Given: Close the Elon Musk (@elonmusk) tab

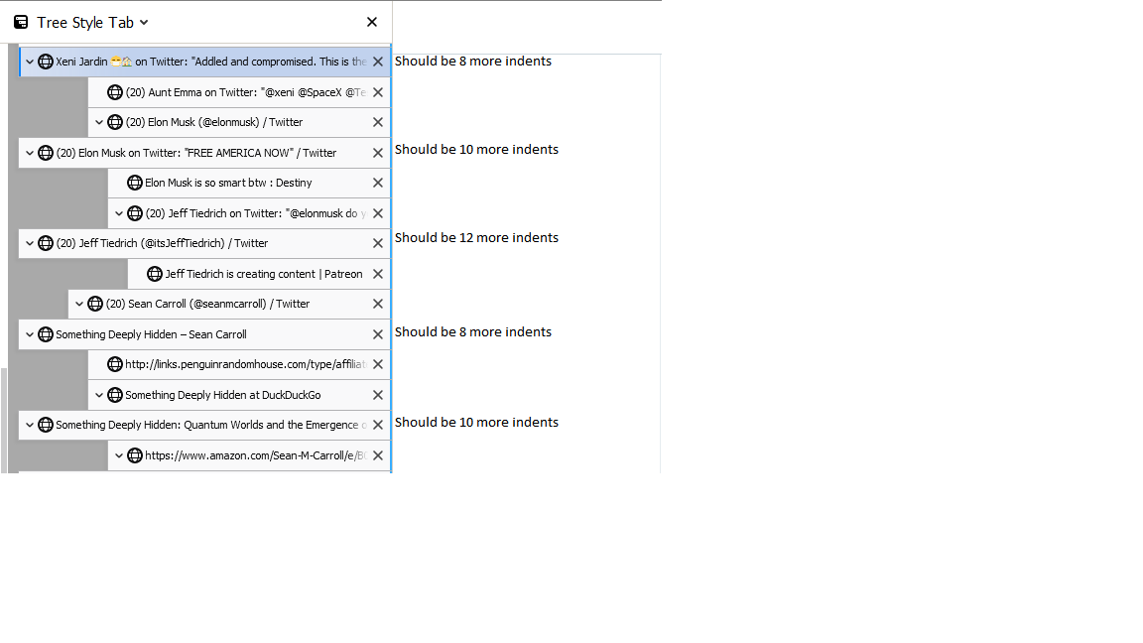Looking at the screenshot, I should point(378,122).
